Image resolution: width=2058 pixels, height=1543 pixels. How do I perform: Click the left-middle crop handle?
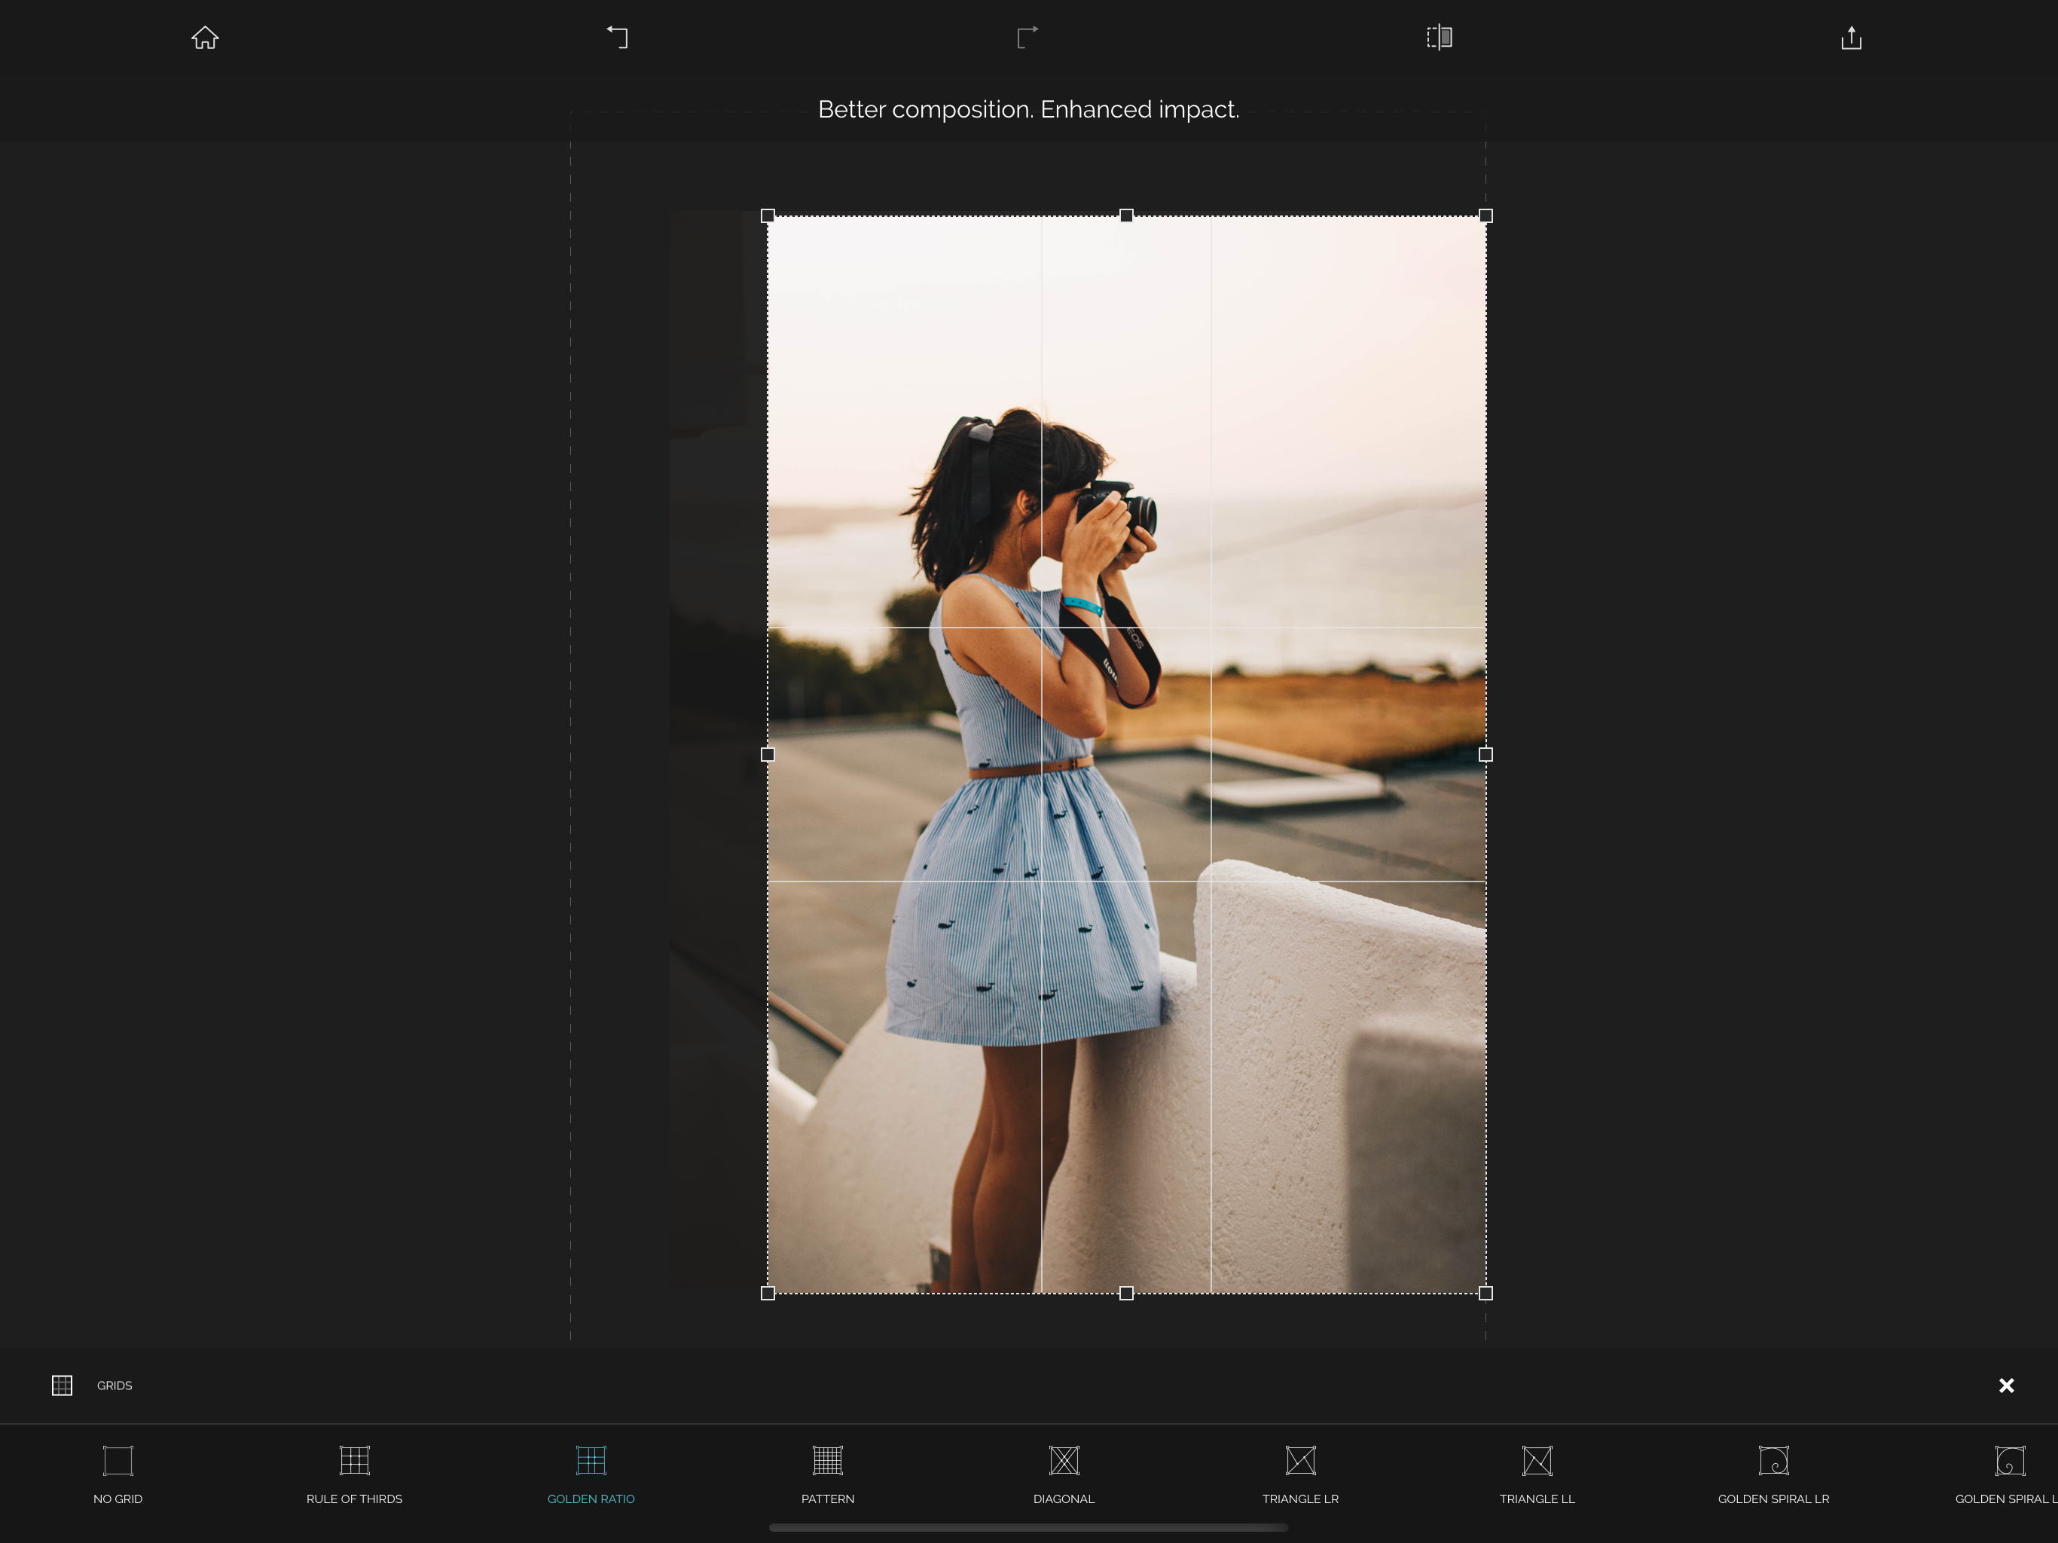[768, 755]
